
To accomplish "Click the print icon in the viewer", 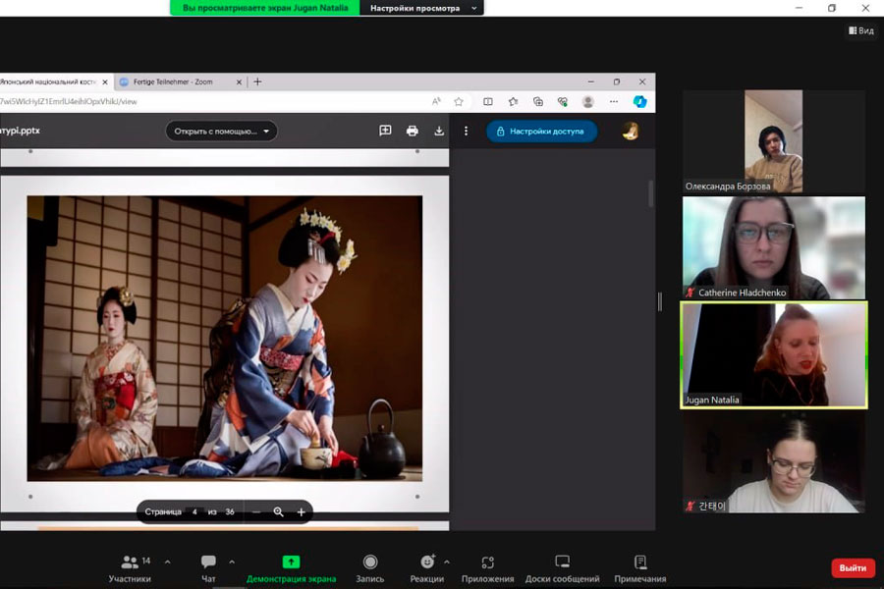I will coord(413,131).
